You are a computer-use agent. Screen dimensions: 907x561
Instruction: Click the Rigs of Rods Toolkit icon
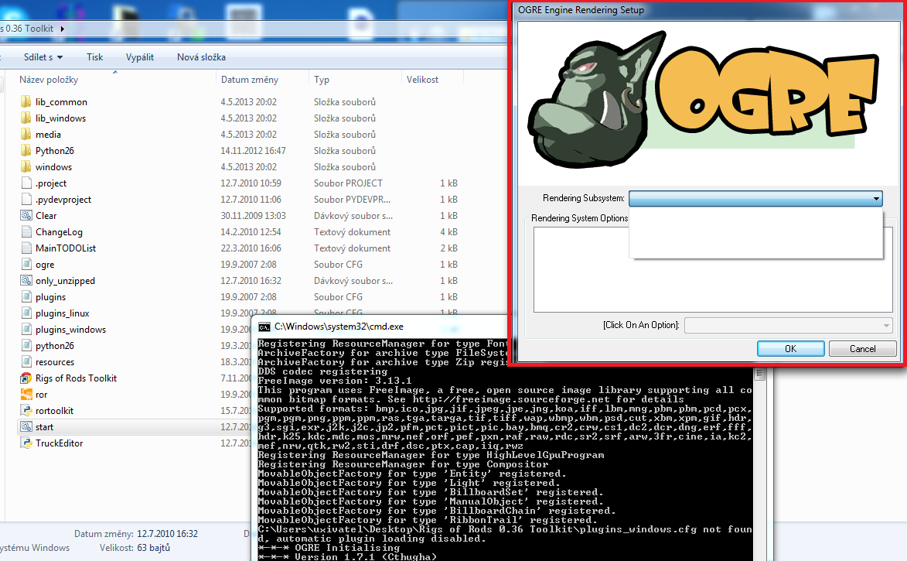pos(26,378)
